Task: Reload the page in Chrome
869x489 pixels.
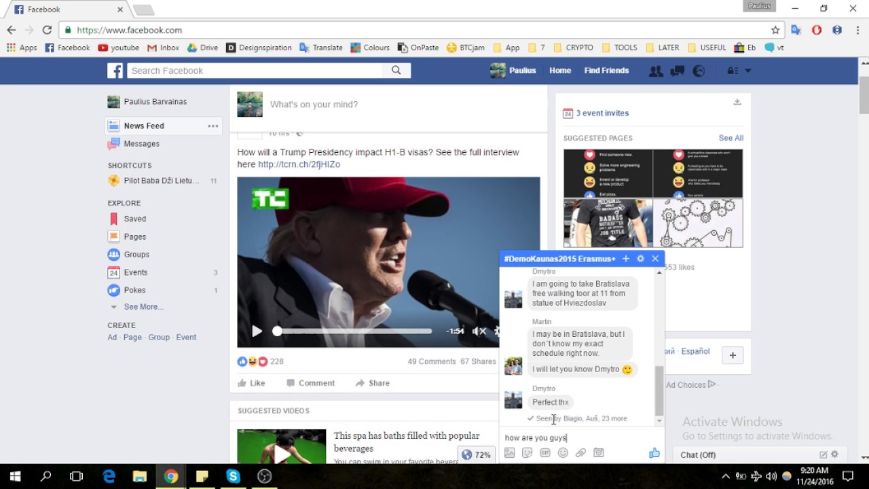Action: pyautogui.click(x=47, y=30)
